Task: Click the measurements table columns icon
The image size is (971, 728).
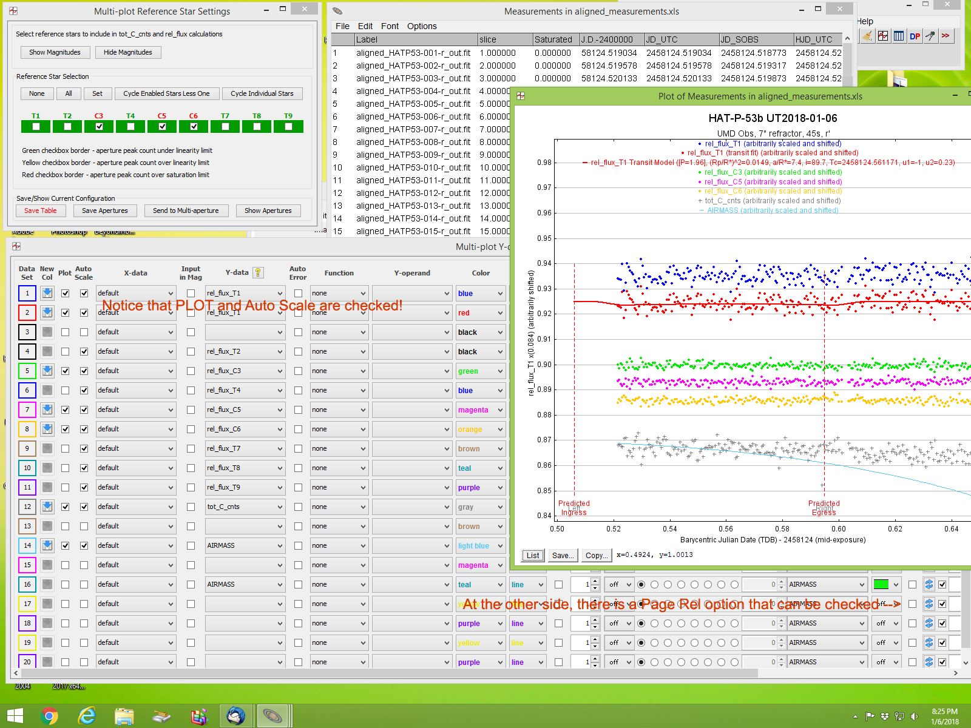Action: pos(899,36)
